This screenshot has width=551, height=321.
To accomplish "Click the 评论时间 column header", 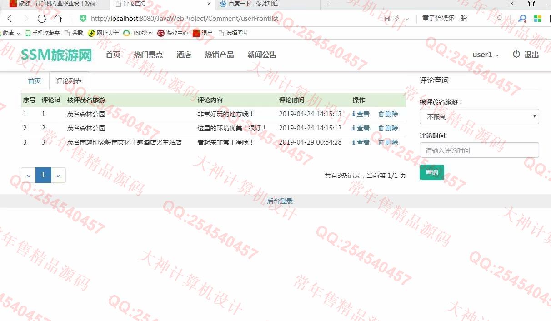I will pos(291,100).
